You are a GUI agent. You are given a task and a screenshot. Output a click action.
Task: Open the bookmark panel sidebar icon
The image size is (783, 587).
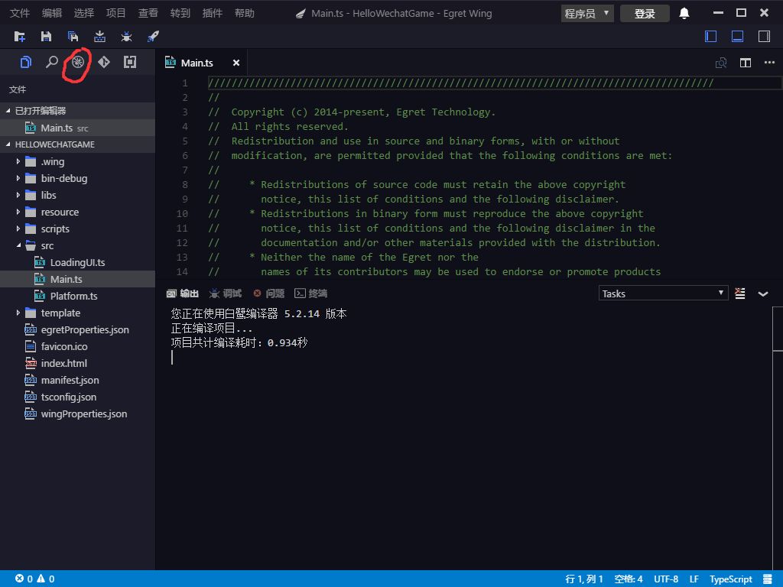[130, 62]
